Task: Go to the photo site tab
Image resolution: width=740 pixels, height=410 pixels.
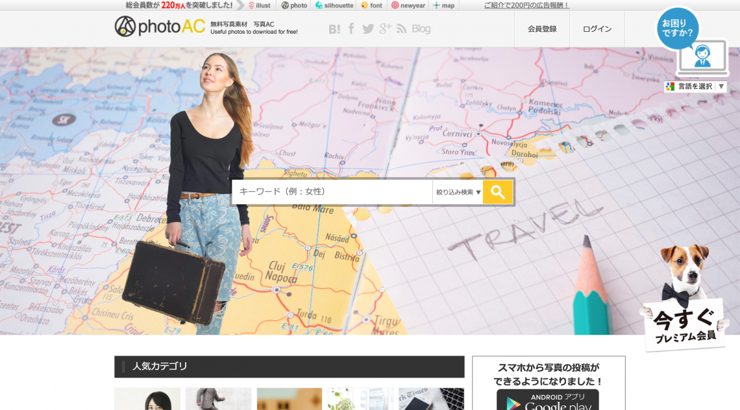Action: pyautogui.click(x=294, y=5)
